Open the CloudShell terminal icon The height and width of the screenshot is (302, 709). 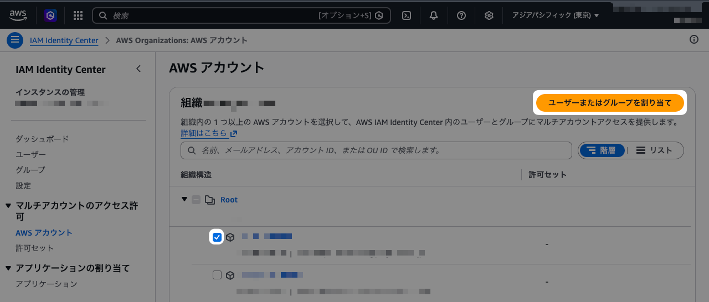pos(407,15)
